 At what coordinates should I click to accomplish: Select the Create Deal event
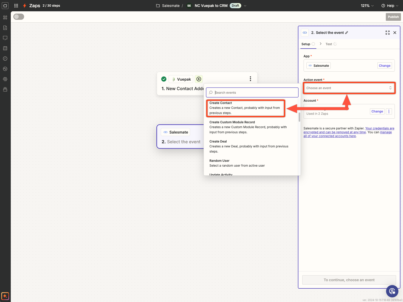pyautogui.click(x=249, y=146)
